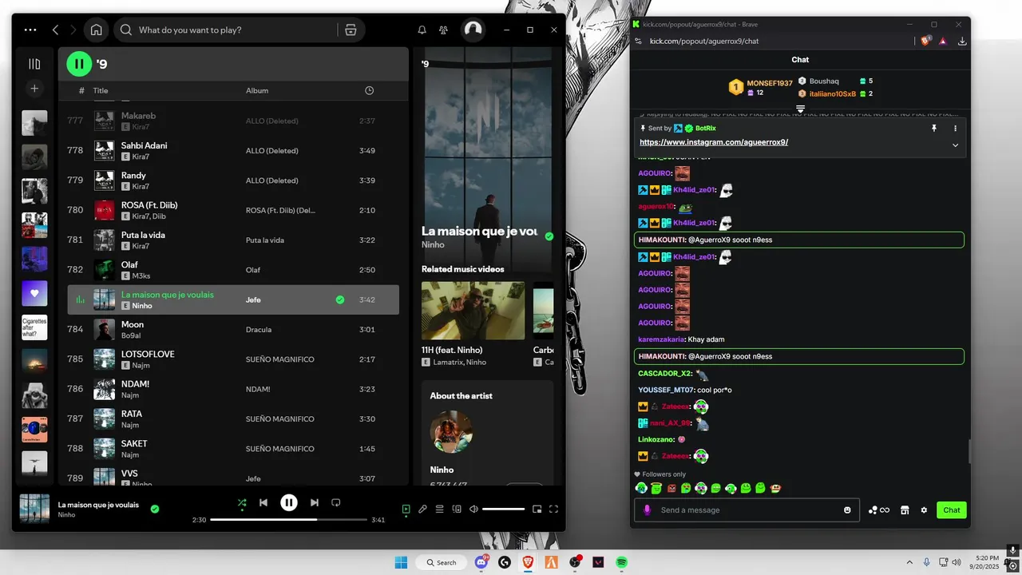Send message with green Chat button
Viewport: 1022px width, 575px height.
click(x=952, y=510)
